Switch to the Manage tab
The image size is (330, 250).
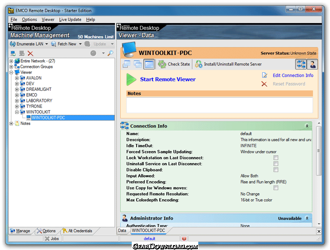pyautogui.click(x=20, y=231)
